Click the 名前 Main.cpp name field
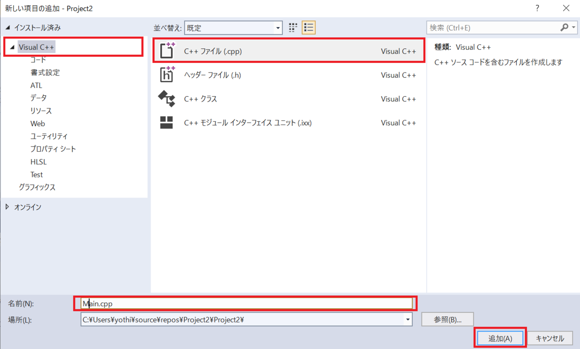The width and height of the screenshot is (580, 349). (246, 304)
